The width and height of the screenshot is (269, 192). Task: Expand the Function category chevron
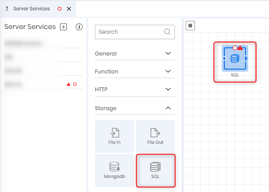[x=168, y=71]
